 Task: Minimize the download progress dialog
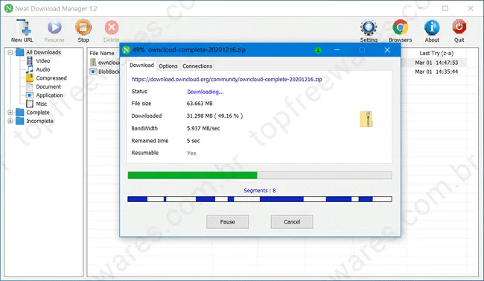(x=337, y=50)
